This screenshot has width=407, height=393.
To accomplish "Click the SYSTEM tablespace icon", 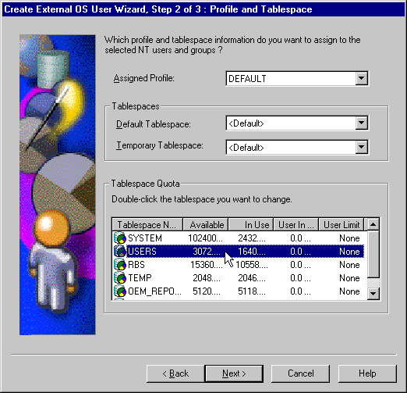I will coord(120,238).
